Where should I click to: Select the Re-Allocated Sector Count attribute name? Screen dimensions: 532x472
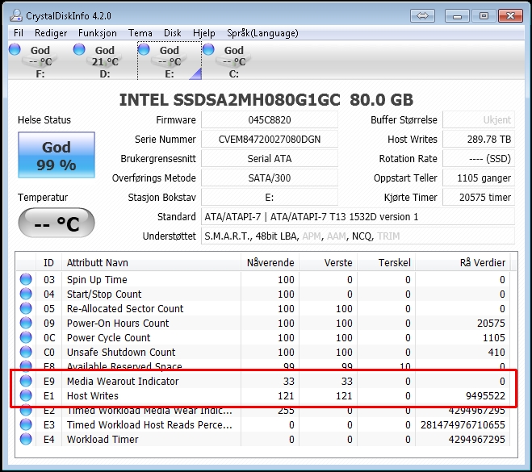point(125,308)
